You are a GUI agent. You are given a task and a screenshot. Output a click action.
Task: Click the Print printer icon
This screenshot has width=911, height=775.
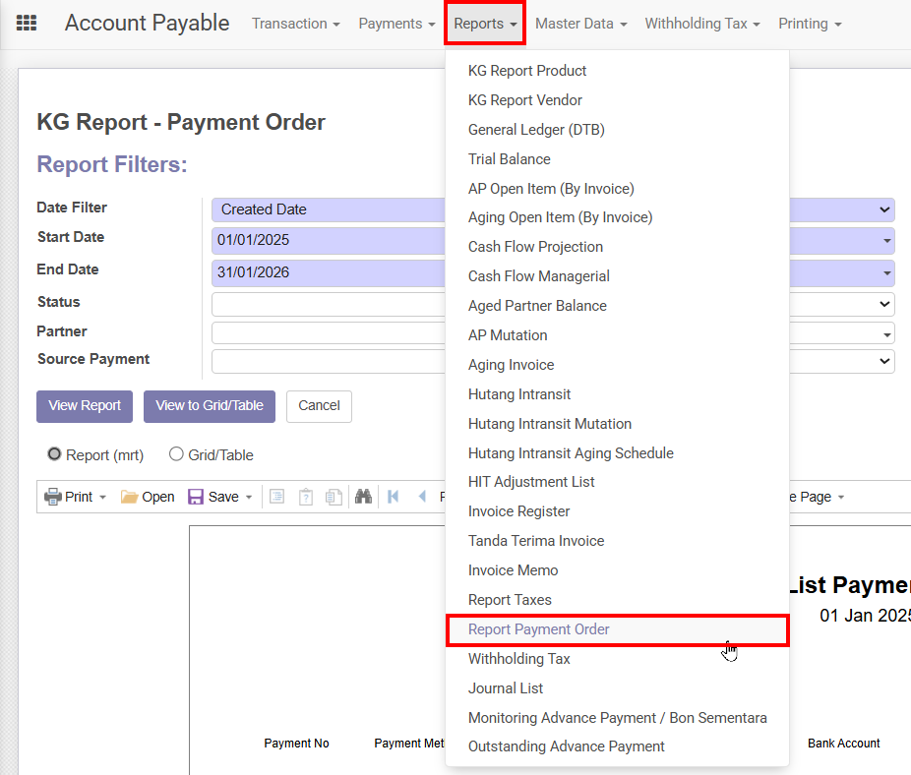click(53, 497)
